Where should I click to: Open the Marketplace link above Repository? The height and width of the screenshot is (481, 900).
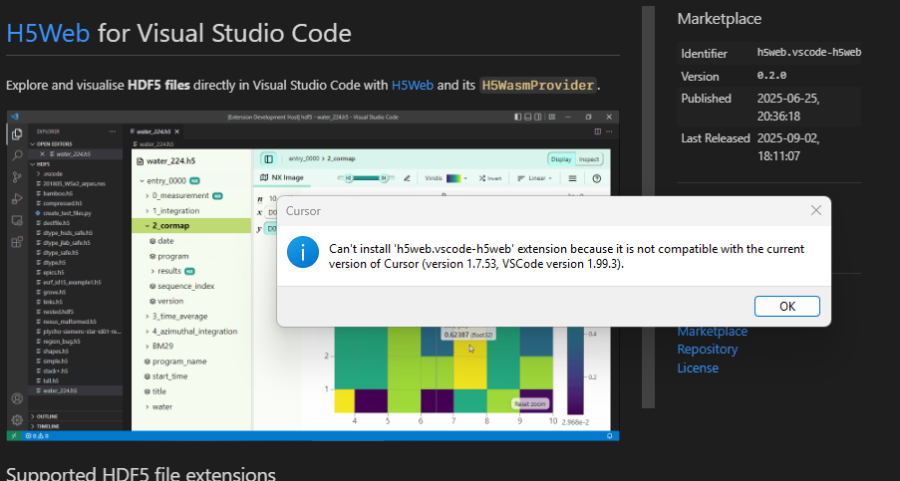(712, 332)
